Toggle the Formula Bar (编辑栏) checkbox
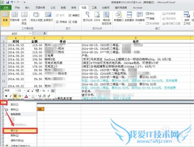This screenshot has height=147, width=194. click(x=70, y=16)
